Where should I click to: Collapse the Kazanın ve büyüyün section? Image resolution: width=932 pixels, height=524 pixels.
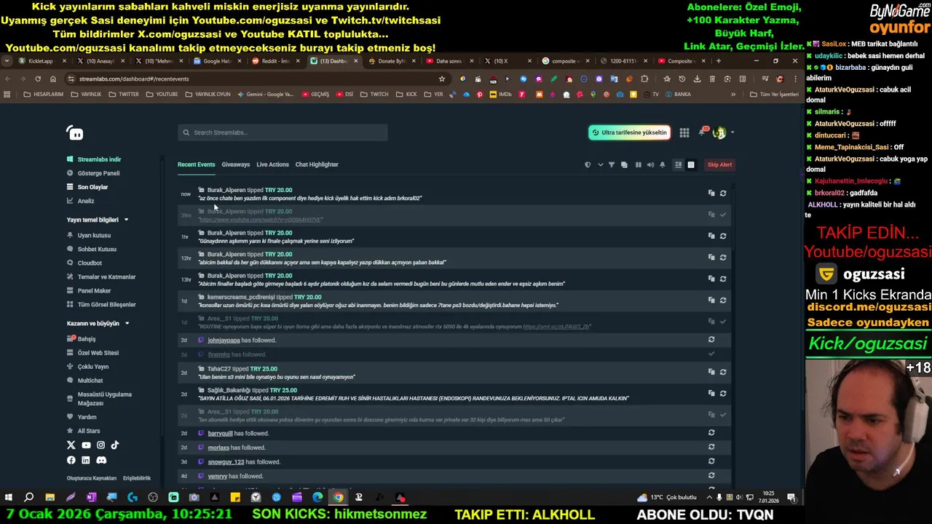127,324
